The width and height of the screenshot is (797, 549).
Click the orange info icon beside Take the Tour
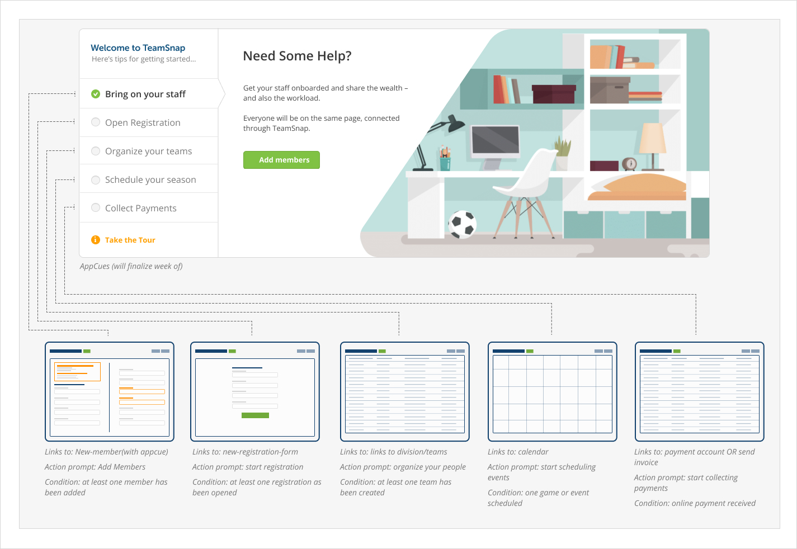96,240
